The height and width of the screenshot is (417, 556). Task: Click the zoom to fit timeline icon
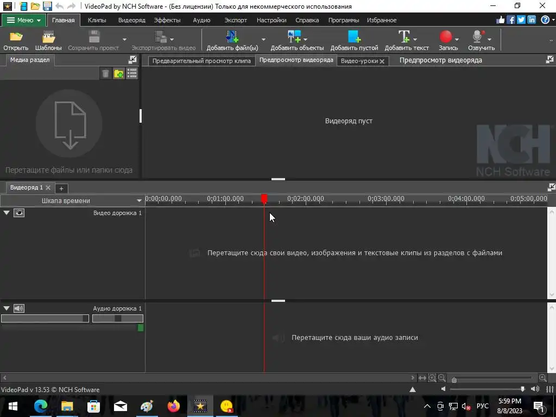[432, 378]
